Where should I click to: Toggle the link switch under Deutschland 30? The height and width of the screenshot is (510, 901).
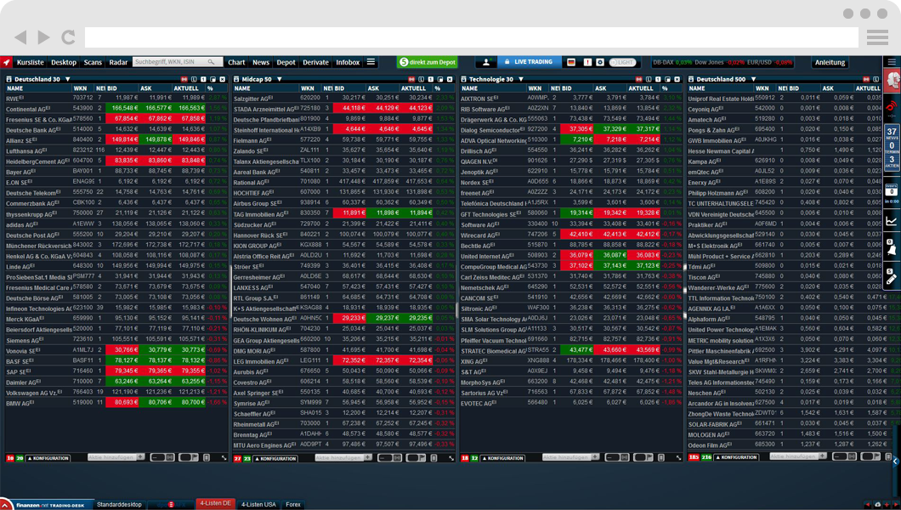click(162, 458)
